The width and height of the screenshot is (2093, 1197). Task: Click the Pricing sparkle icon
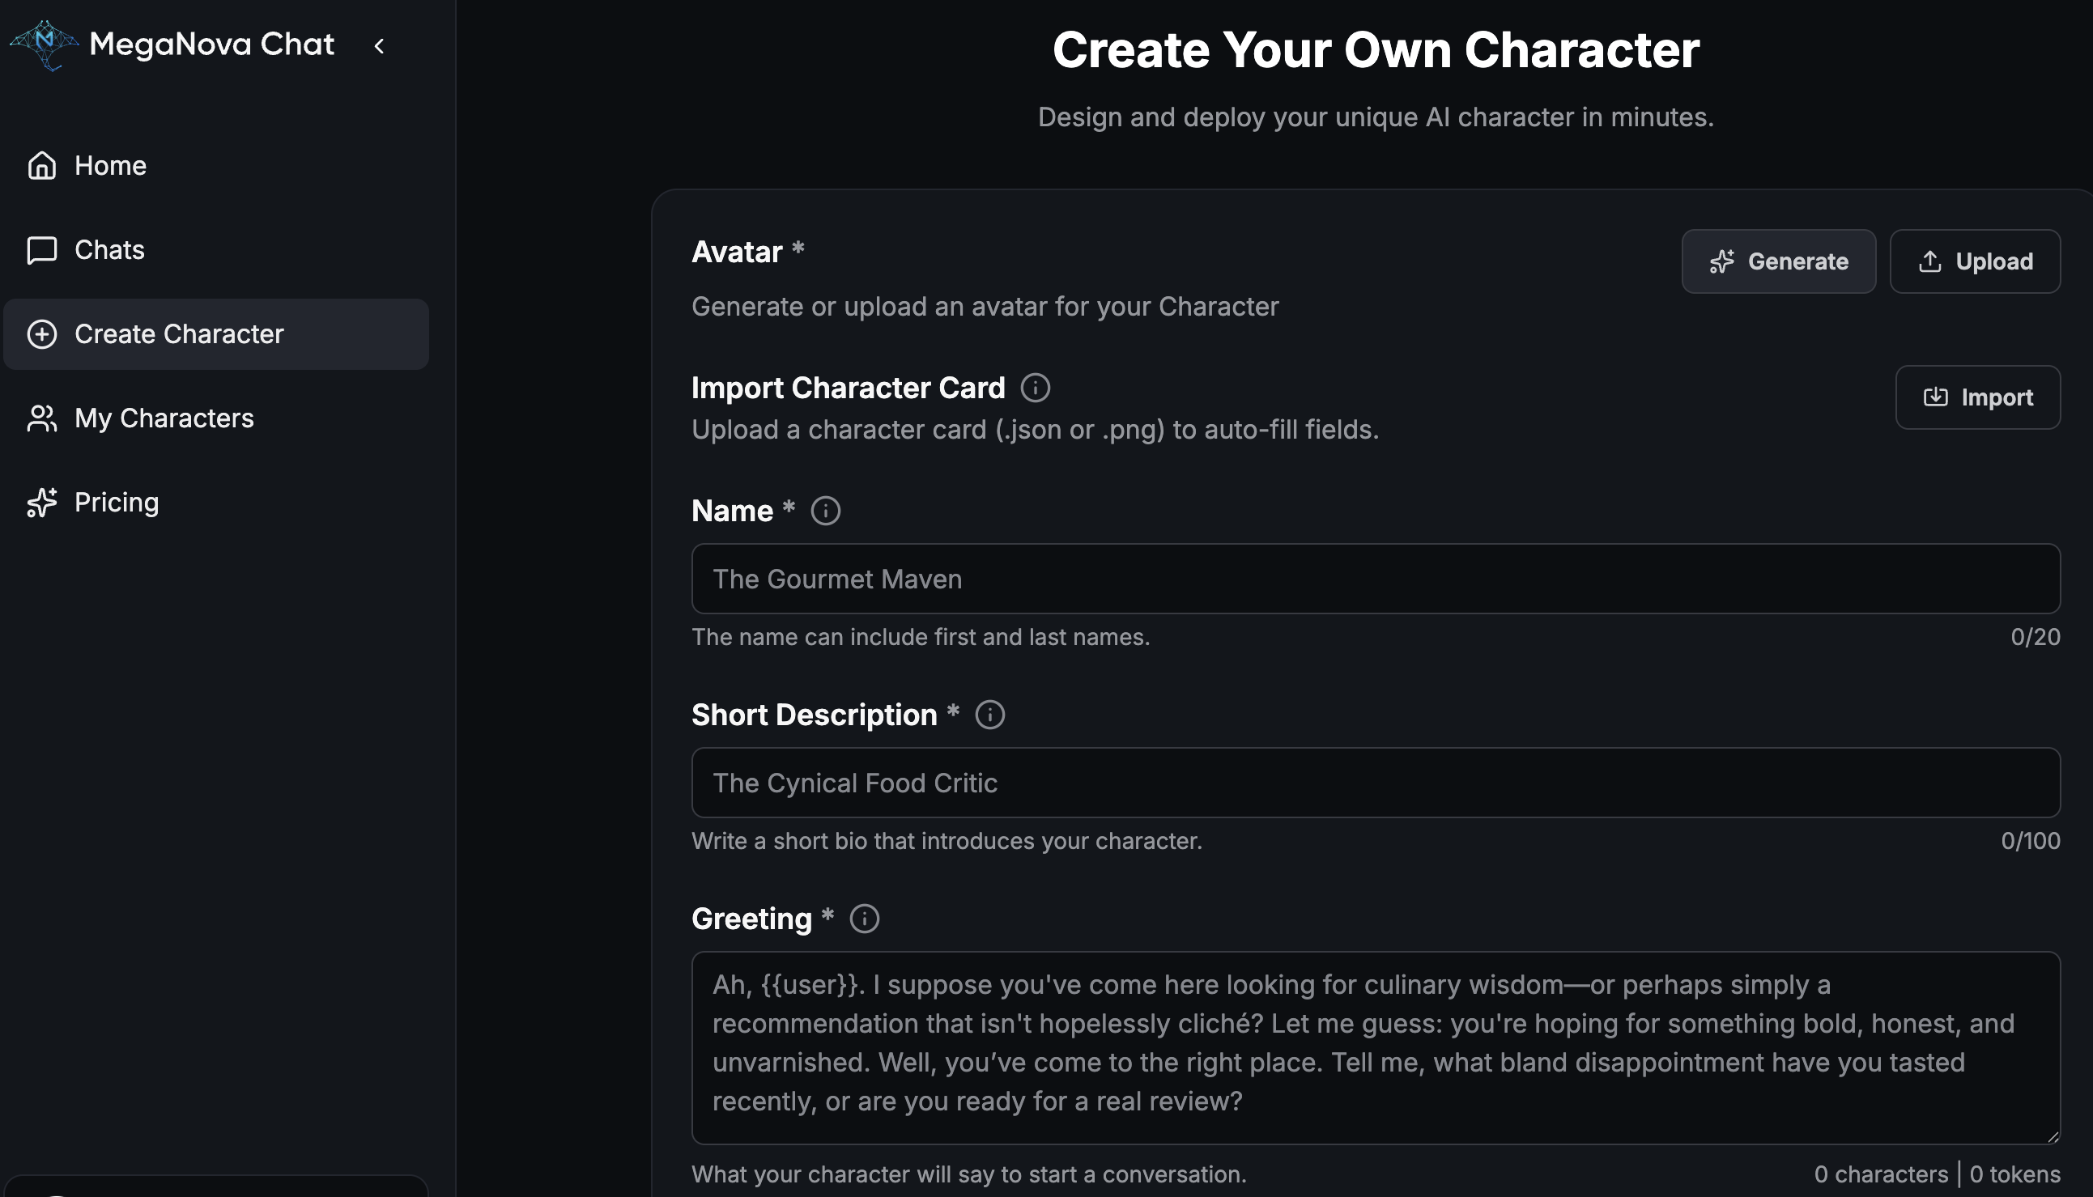click(x=42, y=503)
